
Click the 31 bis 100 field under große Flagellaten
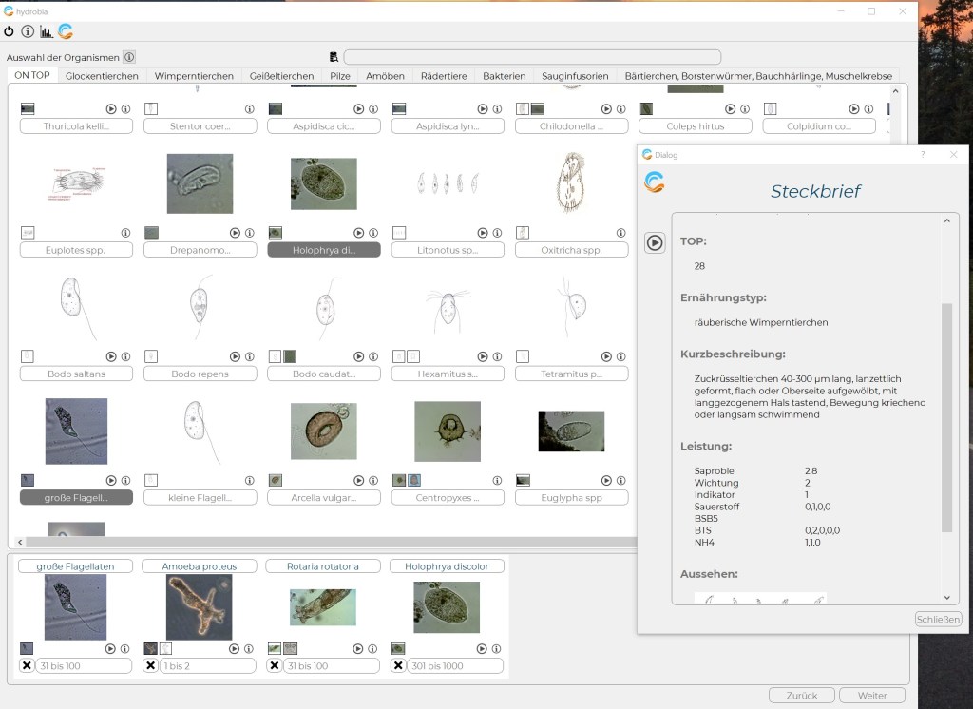pos(84,666)
